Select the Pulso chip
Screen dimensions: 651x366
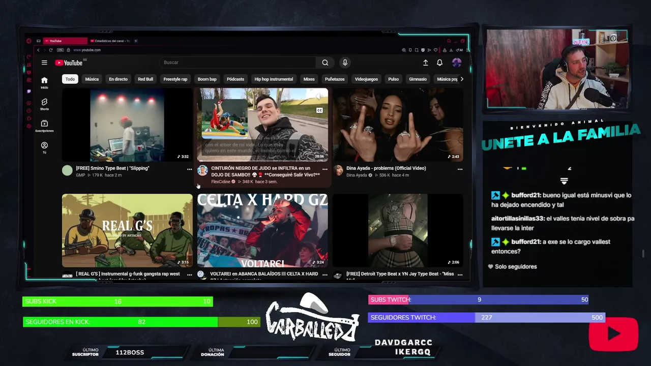pyautogui.click(x=393, y=79)
